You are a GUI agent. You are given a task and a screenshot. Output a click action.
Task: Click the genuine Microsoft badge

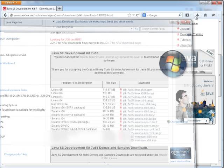pos(181,153)
